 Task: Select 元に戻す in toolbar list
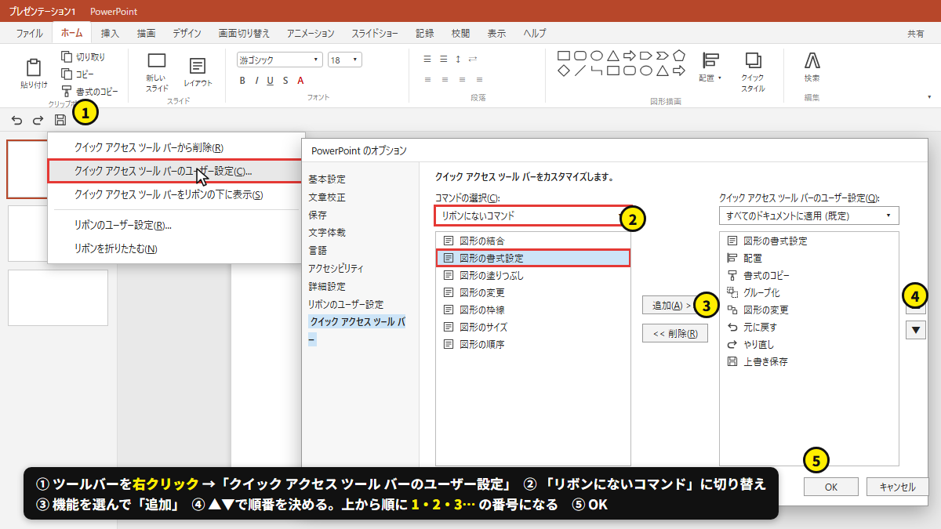[x=808, y=327]
